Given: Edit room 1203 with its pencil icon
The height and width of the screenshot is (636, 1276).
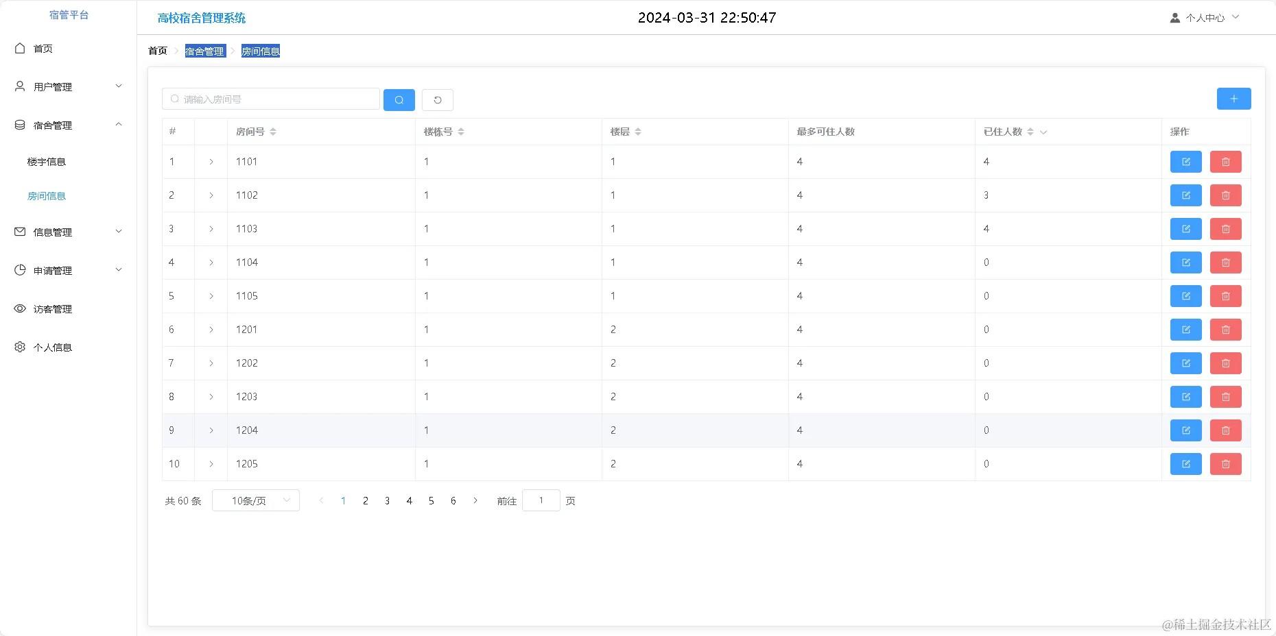Looking at the screenshot, I should click(1185, 397).
